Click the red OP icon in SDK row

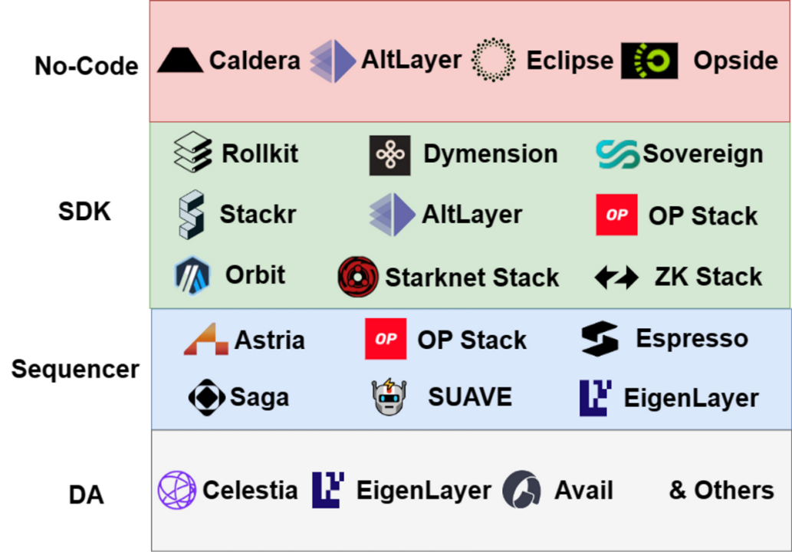[x=616, y=215]
